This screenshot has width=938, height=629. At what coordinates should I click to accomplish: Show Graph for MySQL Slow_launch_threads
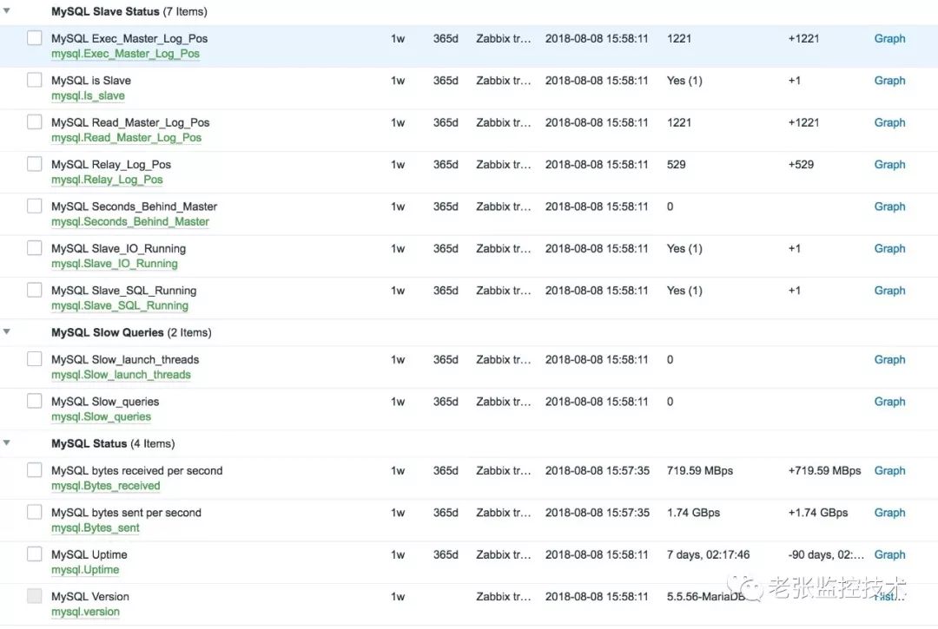(889, 359)
